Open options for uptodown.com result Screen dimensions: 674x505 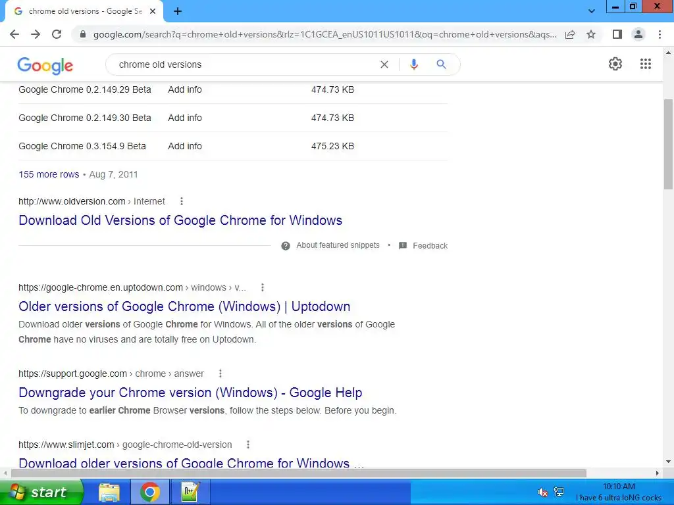point(262,287)
